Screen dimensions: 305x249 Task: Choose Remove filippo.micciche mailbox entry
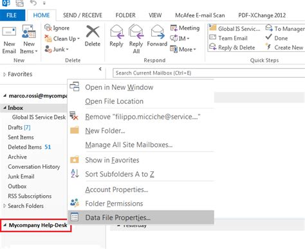[141, 117]
